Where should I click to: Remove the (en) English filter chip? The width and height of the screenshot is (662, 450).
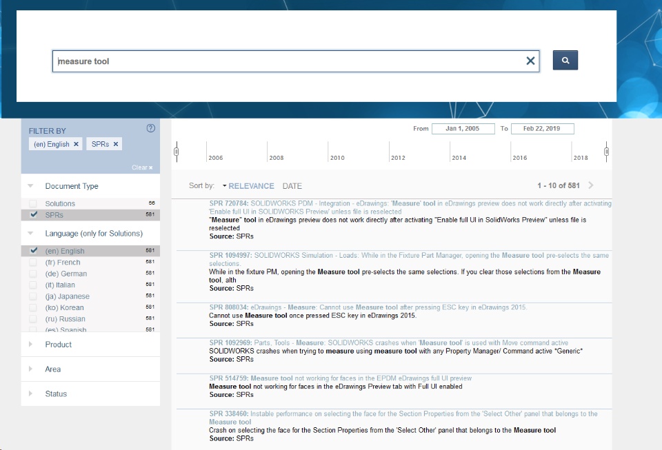[76, 144]
